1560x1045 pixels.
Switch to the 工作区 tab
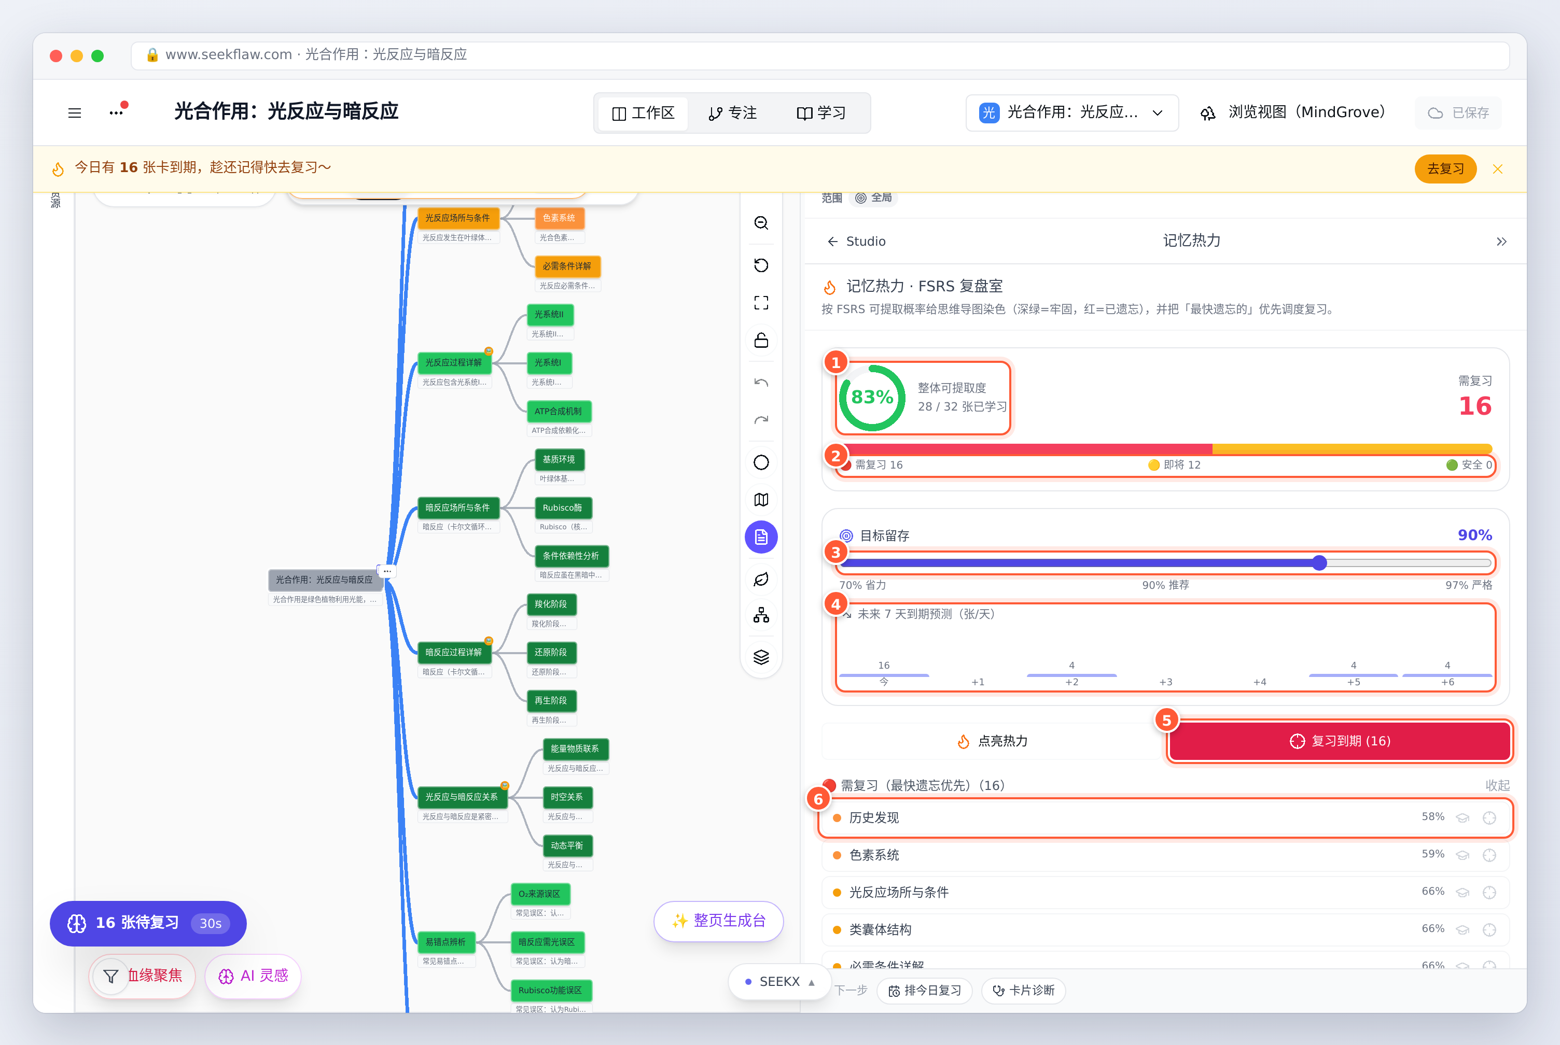pyautogui.click(x=643, y=114)
